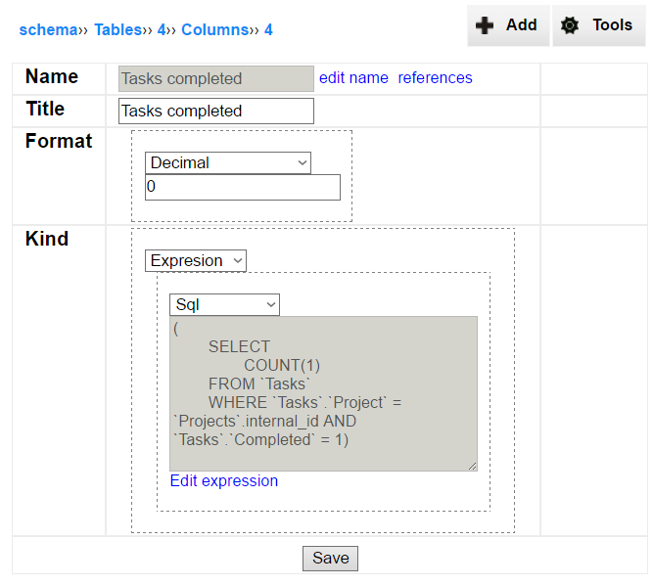Click the SQL expression text area
Screen dimensions: 653x586
(x=323, y=393)
